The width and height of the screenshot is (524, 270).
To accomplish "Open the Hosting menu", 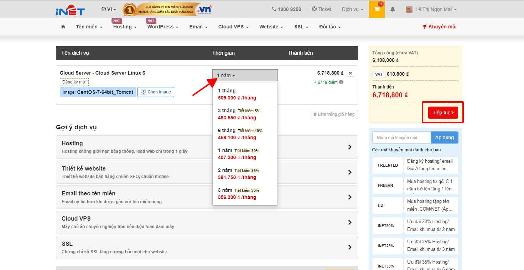I will (x=125, y=27).
